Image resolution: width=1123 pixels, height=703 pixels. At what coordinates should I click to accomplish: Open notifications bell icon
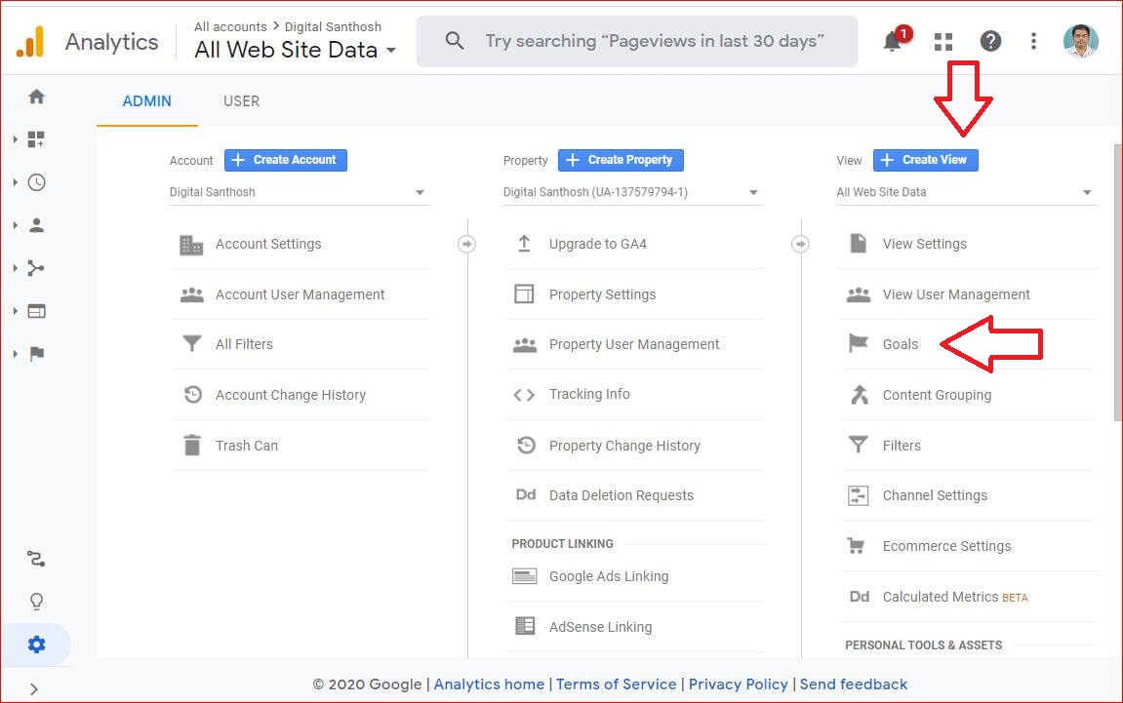click(x=893, y=42)
